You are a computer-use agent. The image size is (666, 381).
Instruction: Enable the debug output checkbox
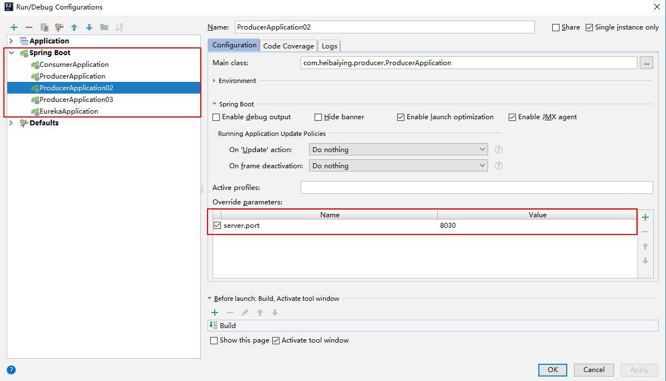click(x=216, y=117)
